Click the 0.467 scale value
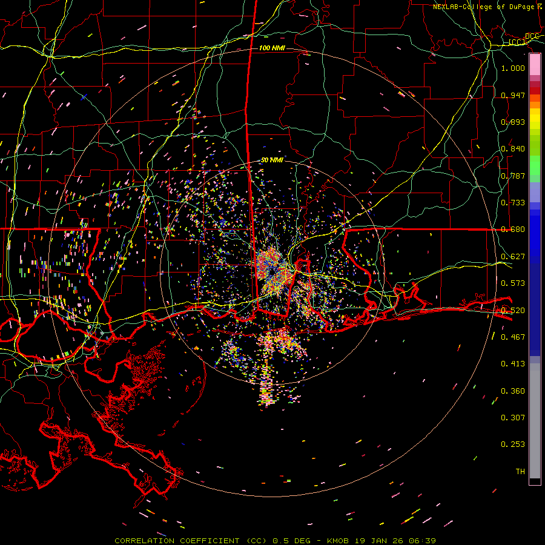 513,337
